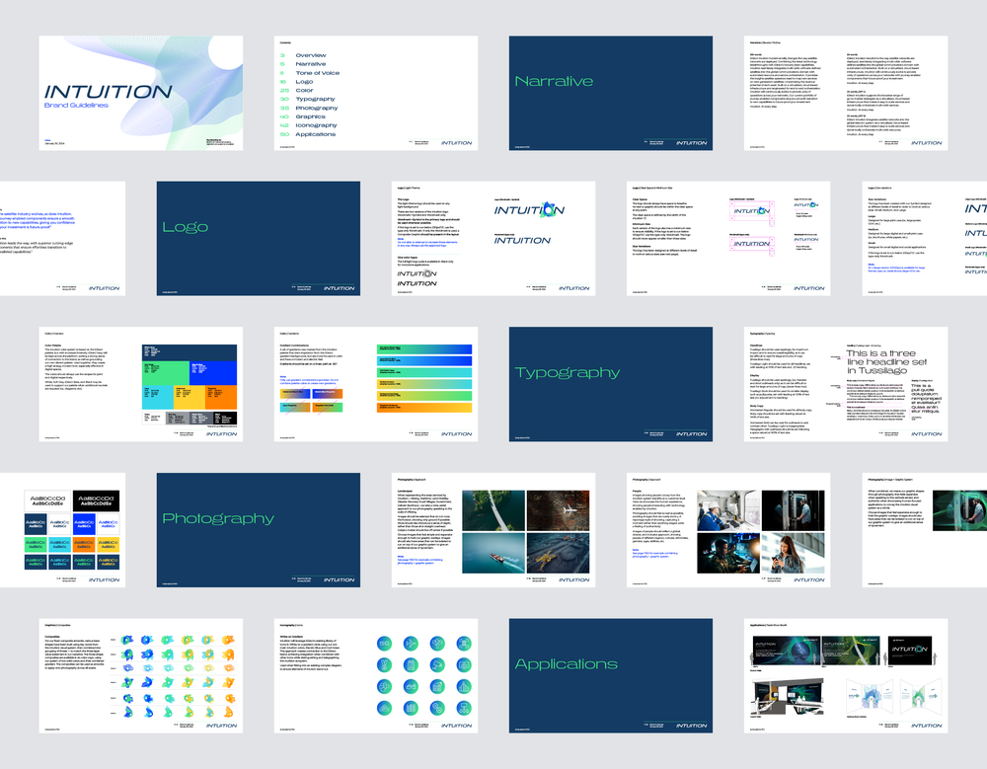Screen dimensions: 987x769
Task: Click the bright blue swatch in the color palette
Action: [x=213, y=373]
